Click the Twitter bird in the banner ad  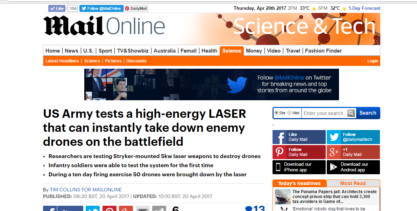pos(237,85)
